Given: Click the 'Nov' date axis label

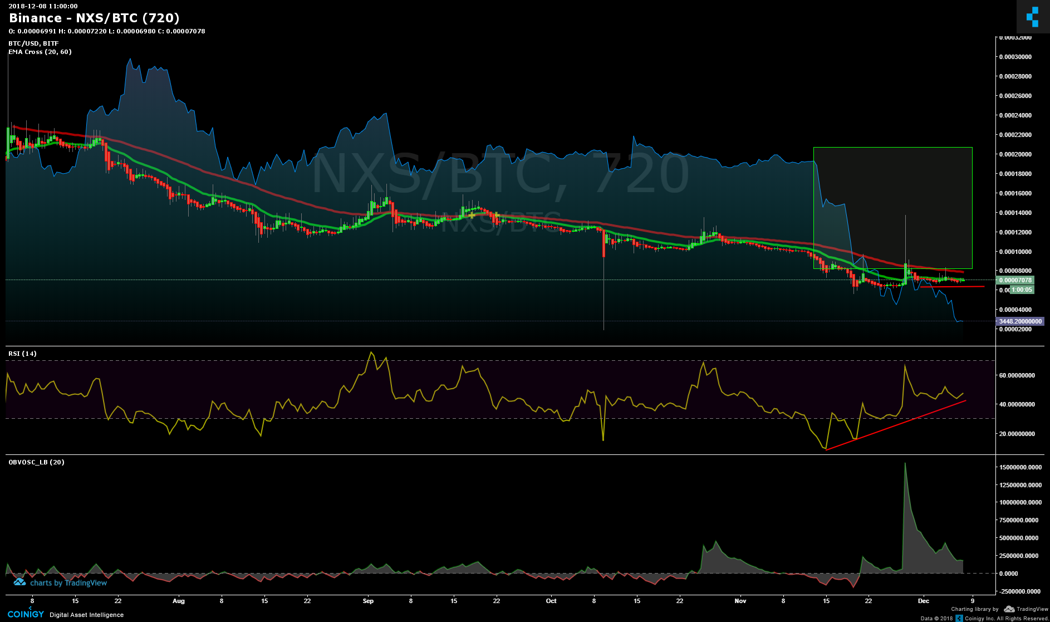Looking at the screenshot, I should (x=740, y=601).
